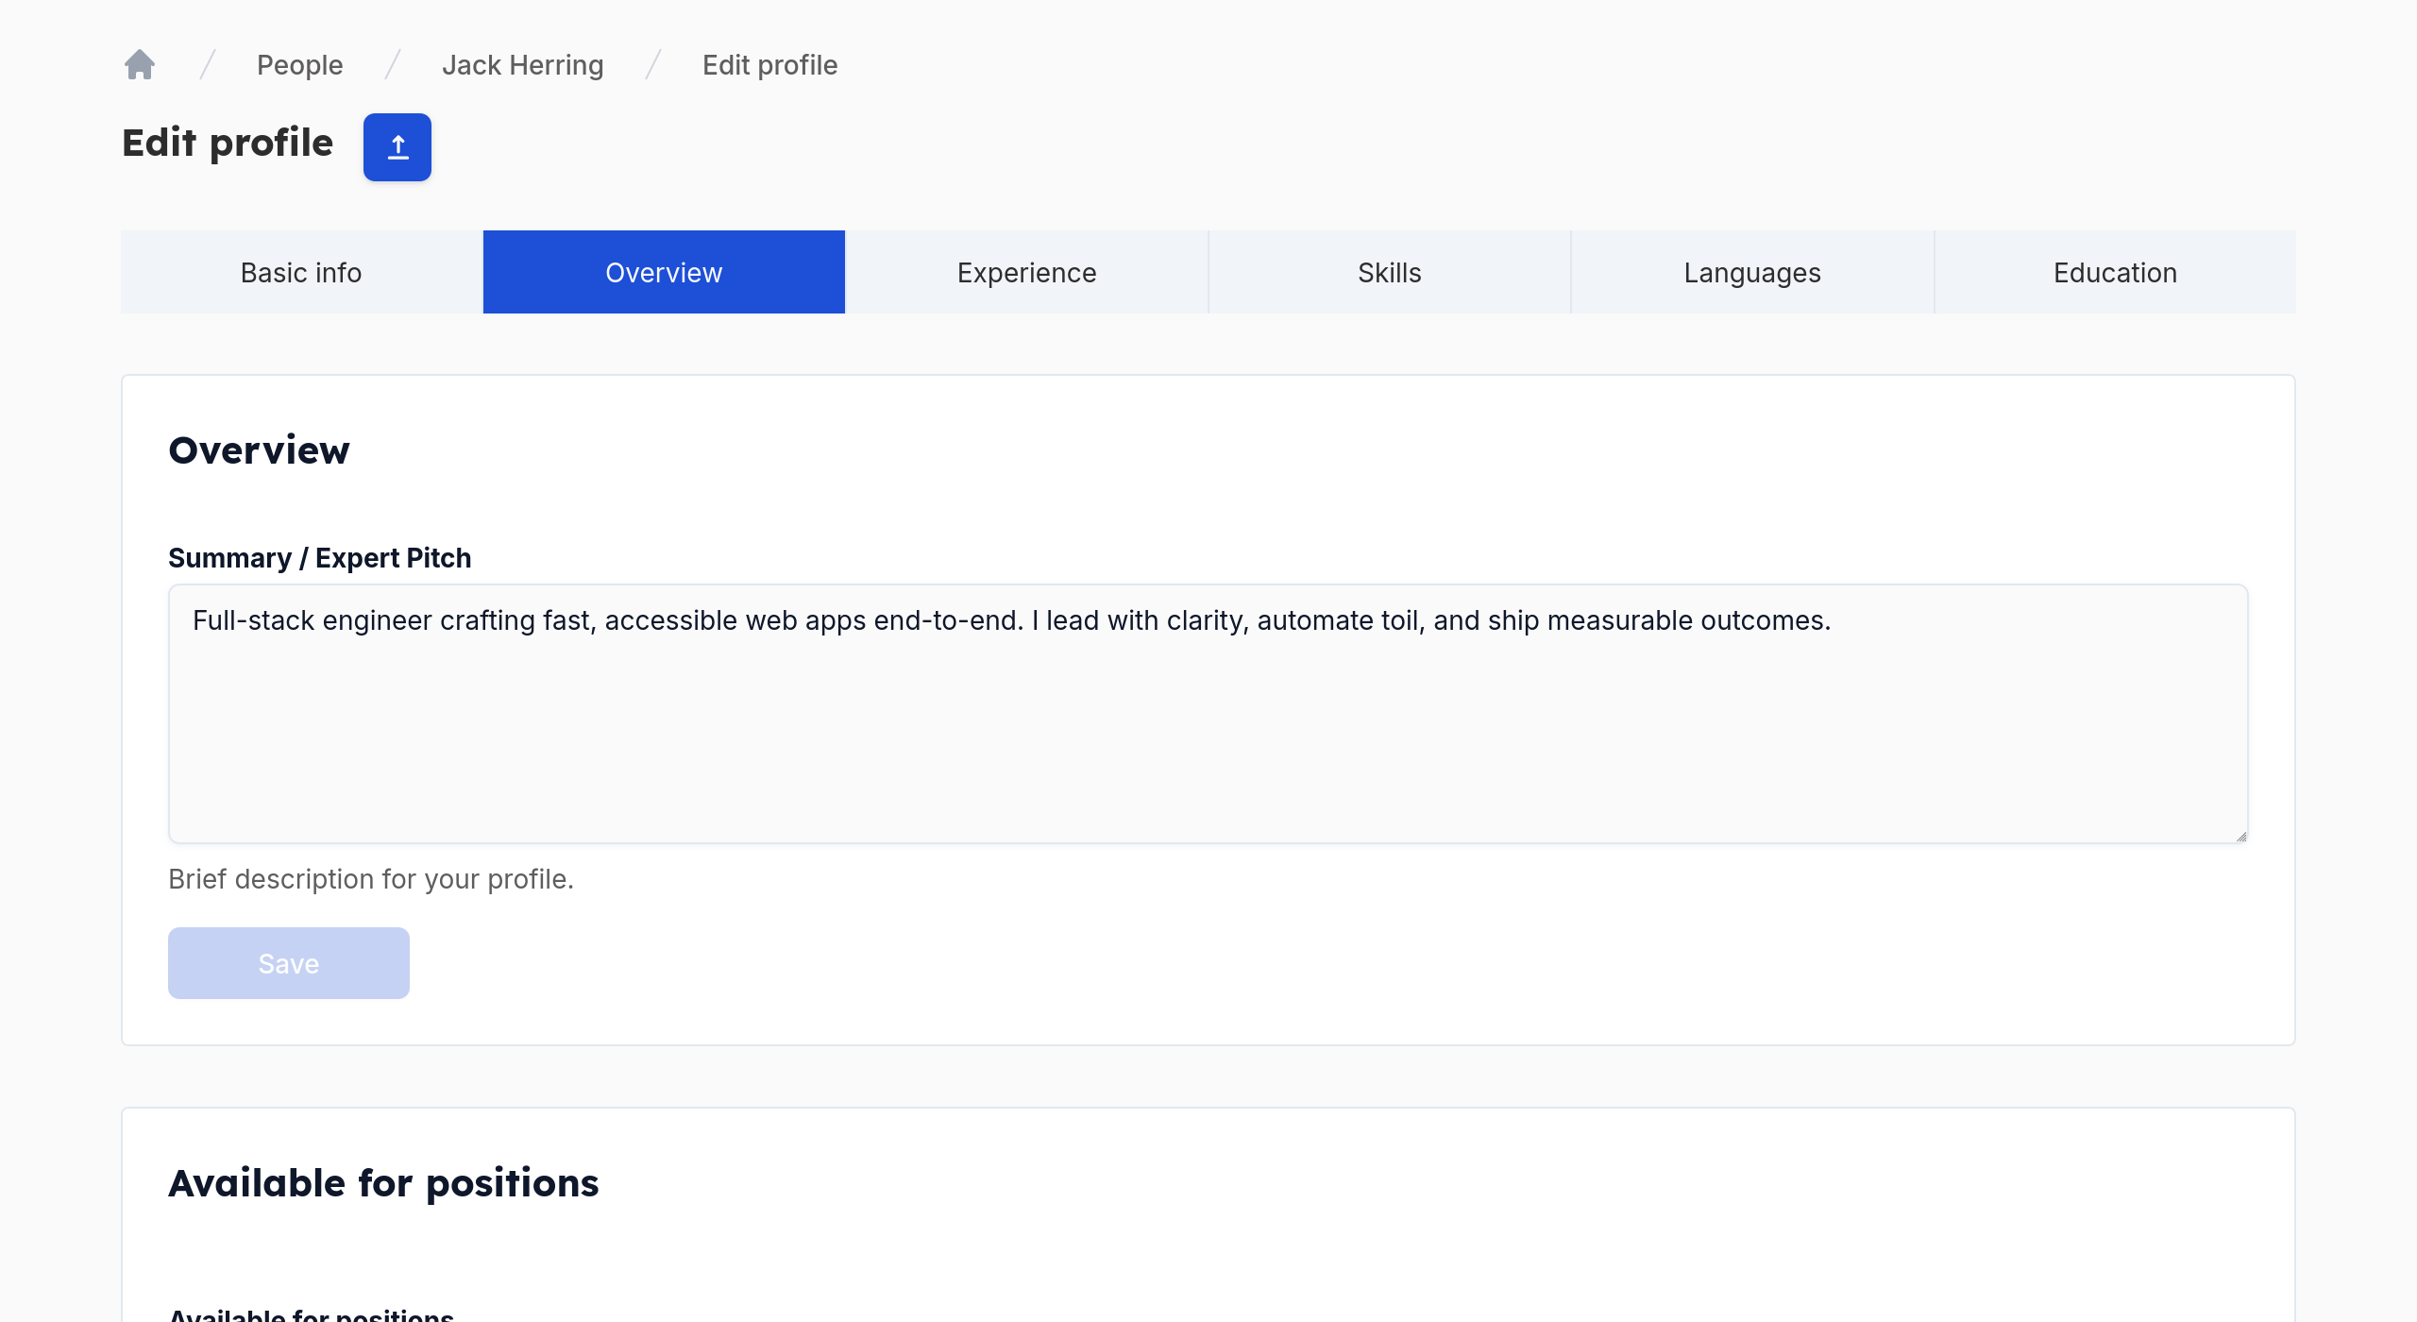
Task: Click the Edit profile page heading
Action: tap(228, 143)
